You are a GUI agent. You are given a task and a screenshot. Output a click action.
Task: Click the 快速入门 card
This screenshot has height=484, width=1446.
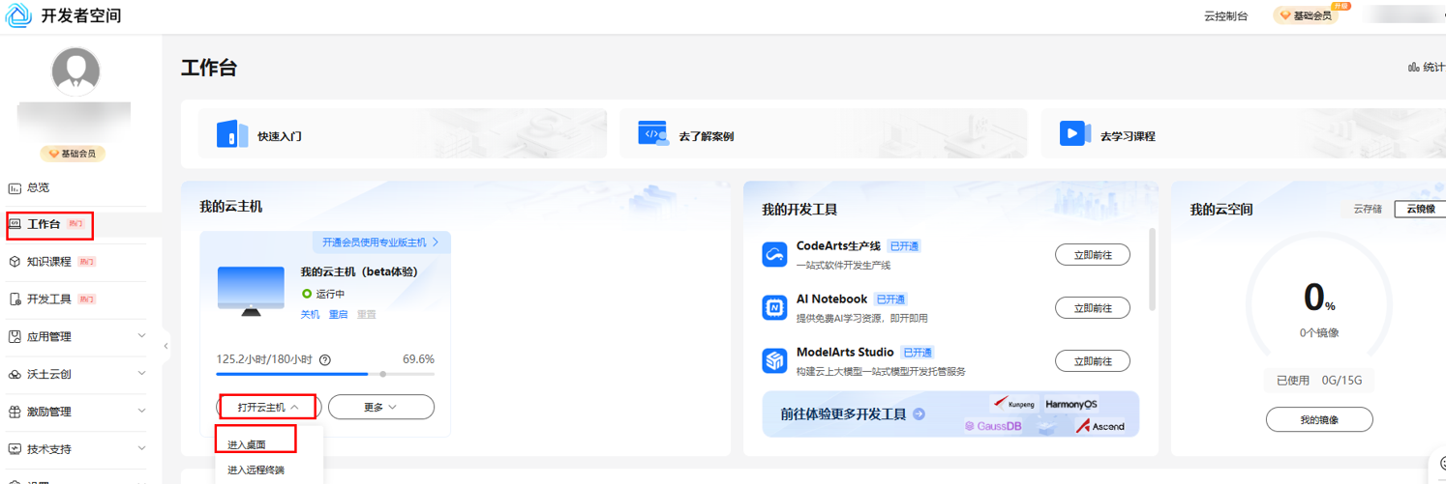click(403, 133)
